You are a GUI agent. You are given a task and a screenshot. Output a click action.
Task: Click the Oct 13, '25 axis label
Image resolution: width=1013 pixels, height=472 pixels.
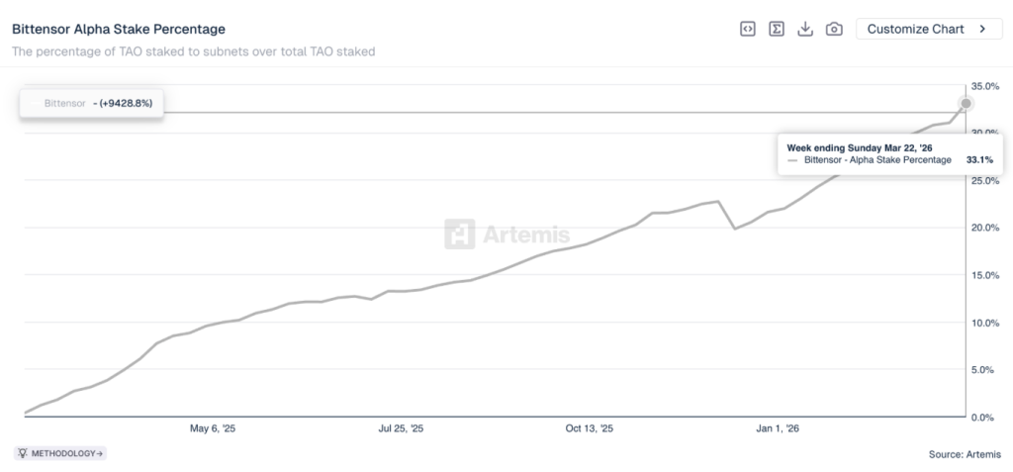[589, 429]
